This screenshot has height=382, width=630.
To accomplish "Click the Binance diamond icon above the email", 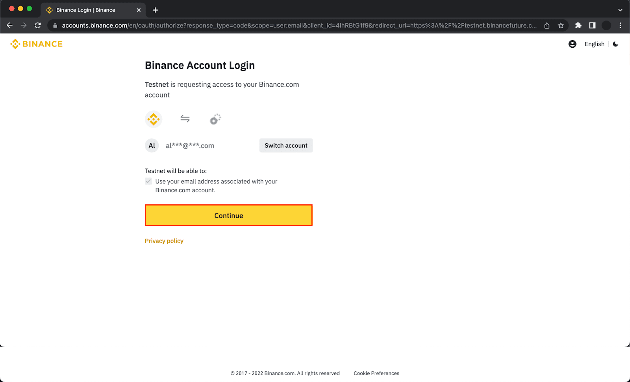I will click(x=154, y=119).
